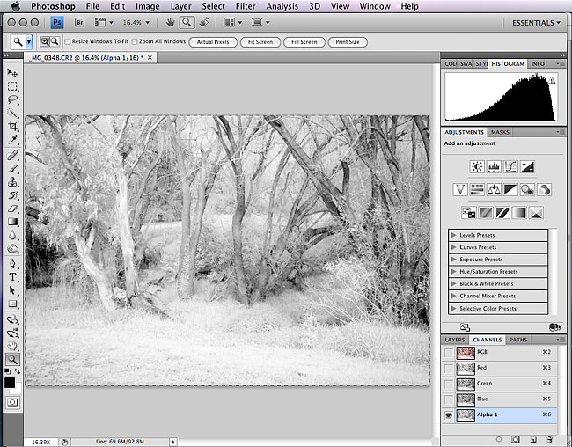Click the Fit Screen button
This screenshot has width=572, height=447.
point(260,41)
